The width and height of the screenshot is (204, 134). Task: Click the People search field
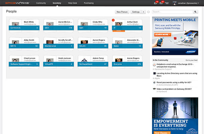coord(173,12)
